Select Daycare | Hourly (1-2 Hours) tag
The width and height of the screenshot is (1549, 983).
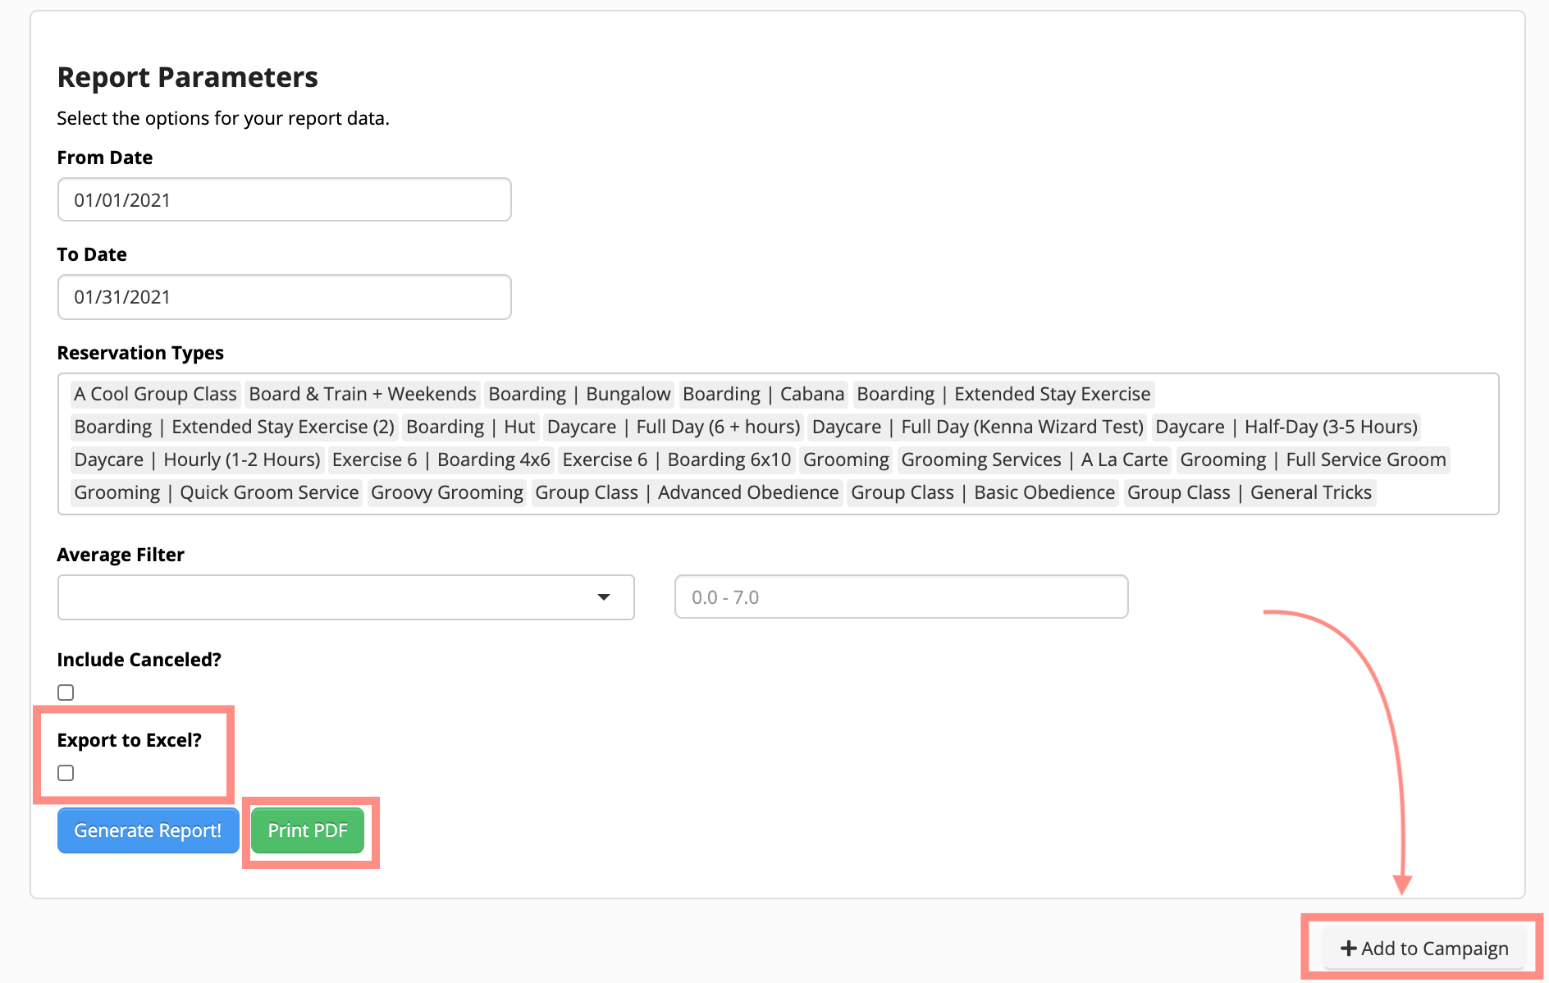pos(197,459)
